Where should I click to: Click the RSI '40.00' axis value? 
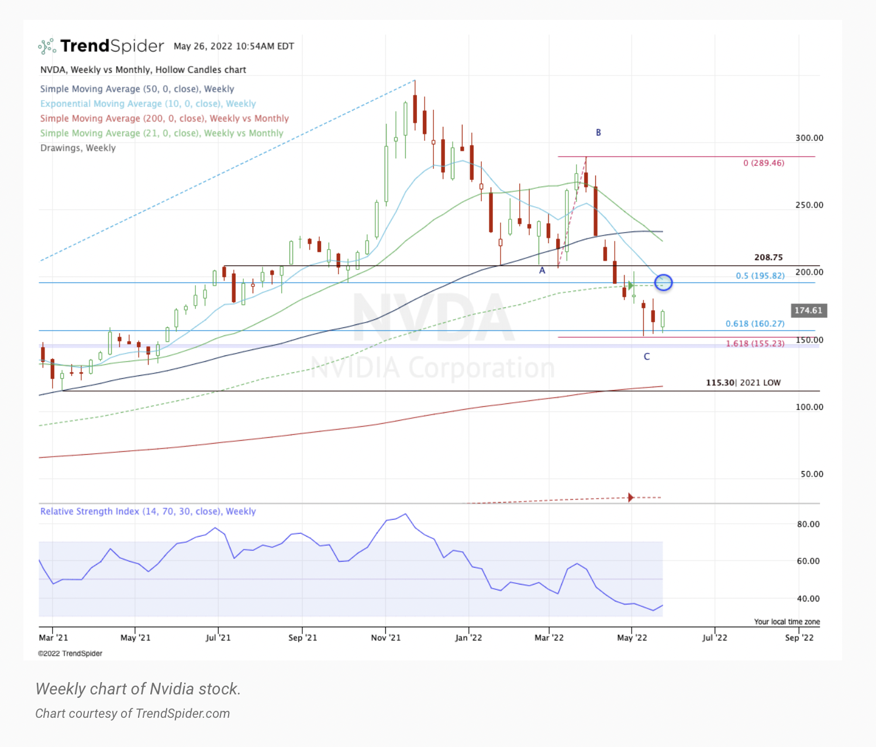click(808, 599)
